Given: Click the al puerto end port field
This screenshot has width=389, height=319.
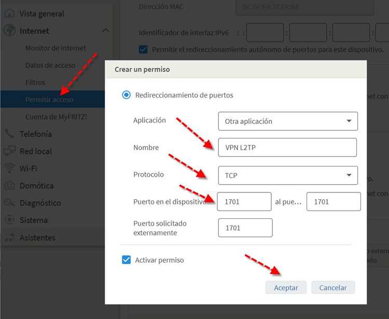Looking at the screenshot, I should tap(334, 201).
